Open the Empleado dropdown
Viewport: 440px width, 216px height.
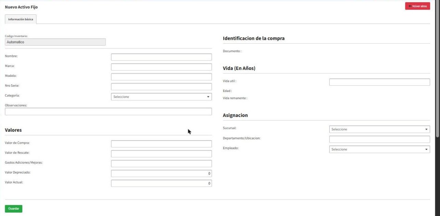pyautogui.click(x=380, y=149)
